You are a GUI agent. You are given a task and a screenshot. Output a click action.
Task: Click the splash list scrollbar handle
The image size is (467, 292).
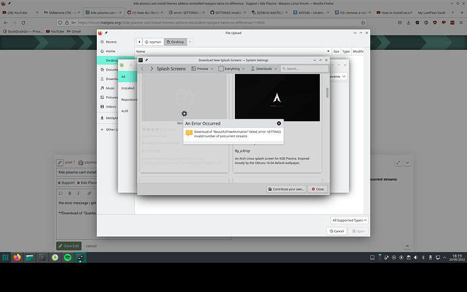pyautogui.click(x=327, y=92)
